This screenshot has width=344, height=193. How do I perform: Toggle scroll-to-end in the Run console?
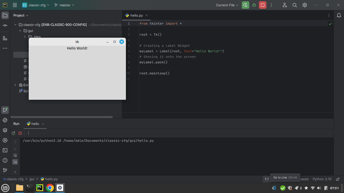pyautogui.click(x=15, y=162)
